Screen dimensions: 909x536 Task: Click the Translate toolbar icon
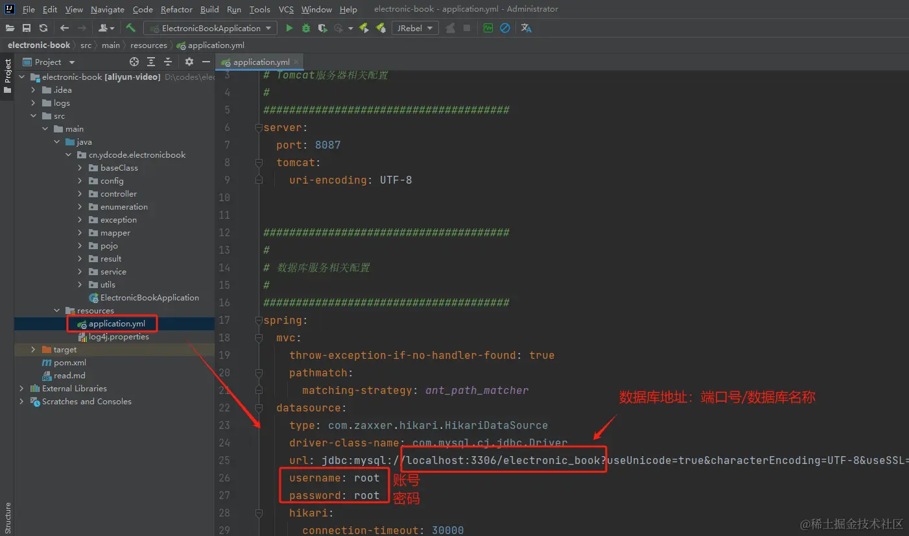pyautogui.click(x=526, y=28)
